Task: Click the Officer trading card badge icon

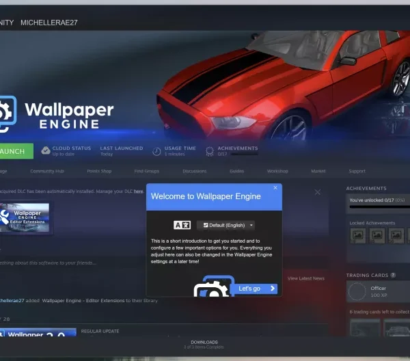Action: coord(357,292)
